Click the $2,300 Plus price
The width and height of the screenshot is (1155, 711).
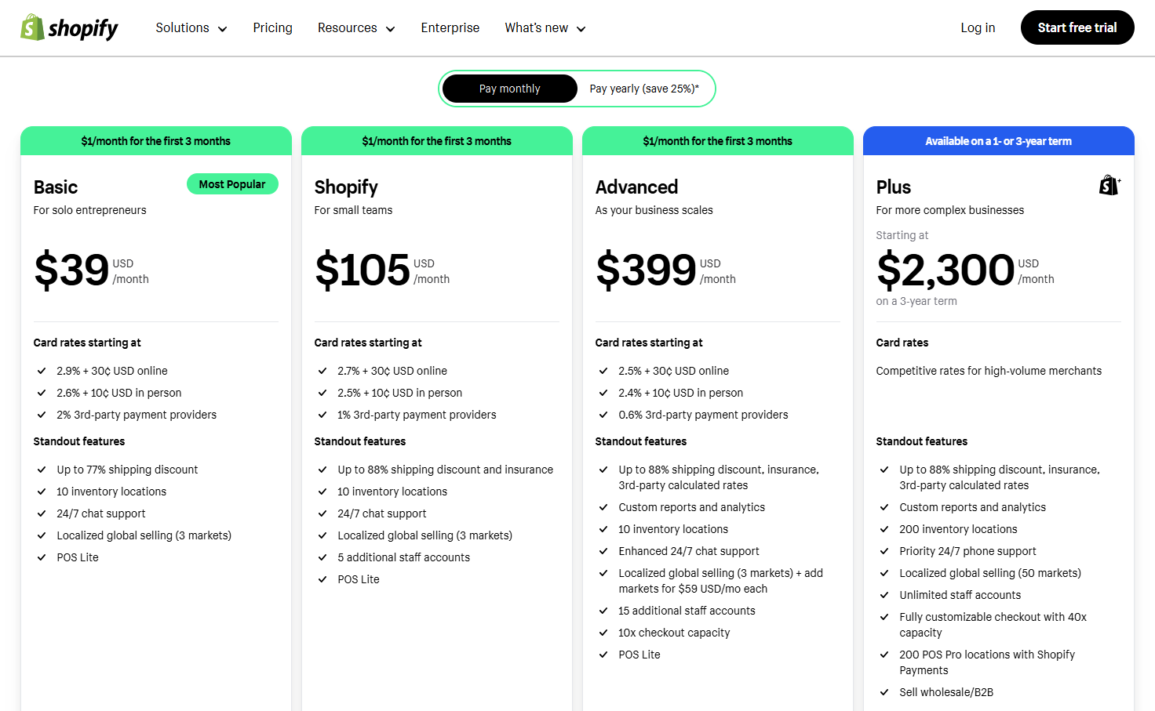[x=945, y=270]
